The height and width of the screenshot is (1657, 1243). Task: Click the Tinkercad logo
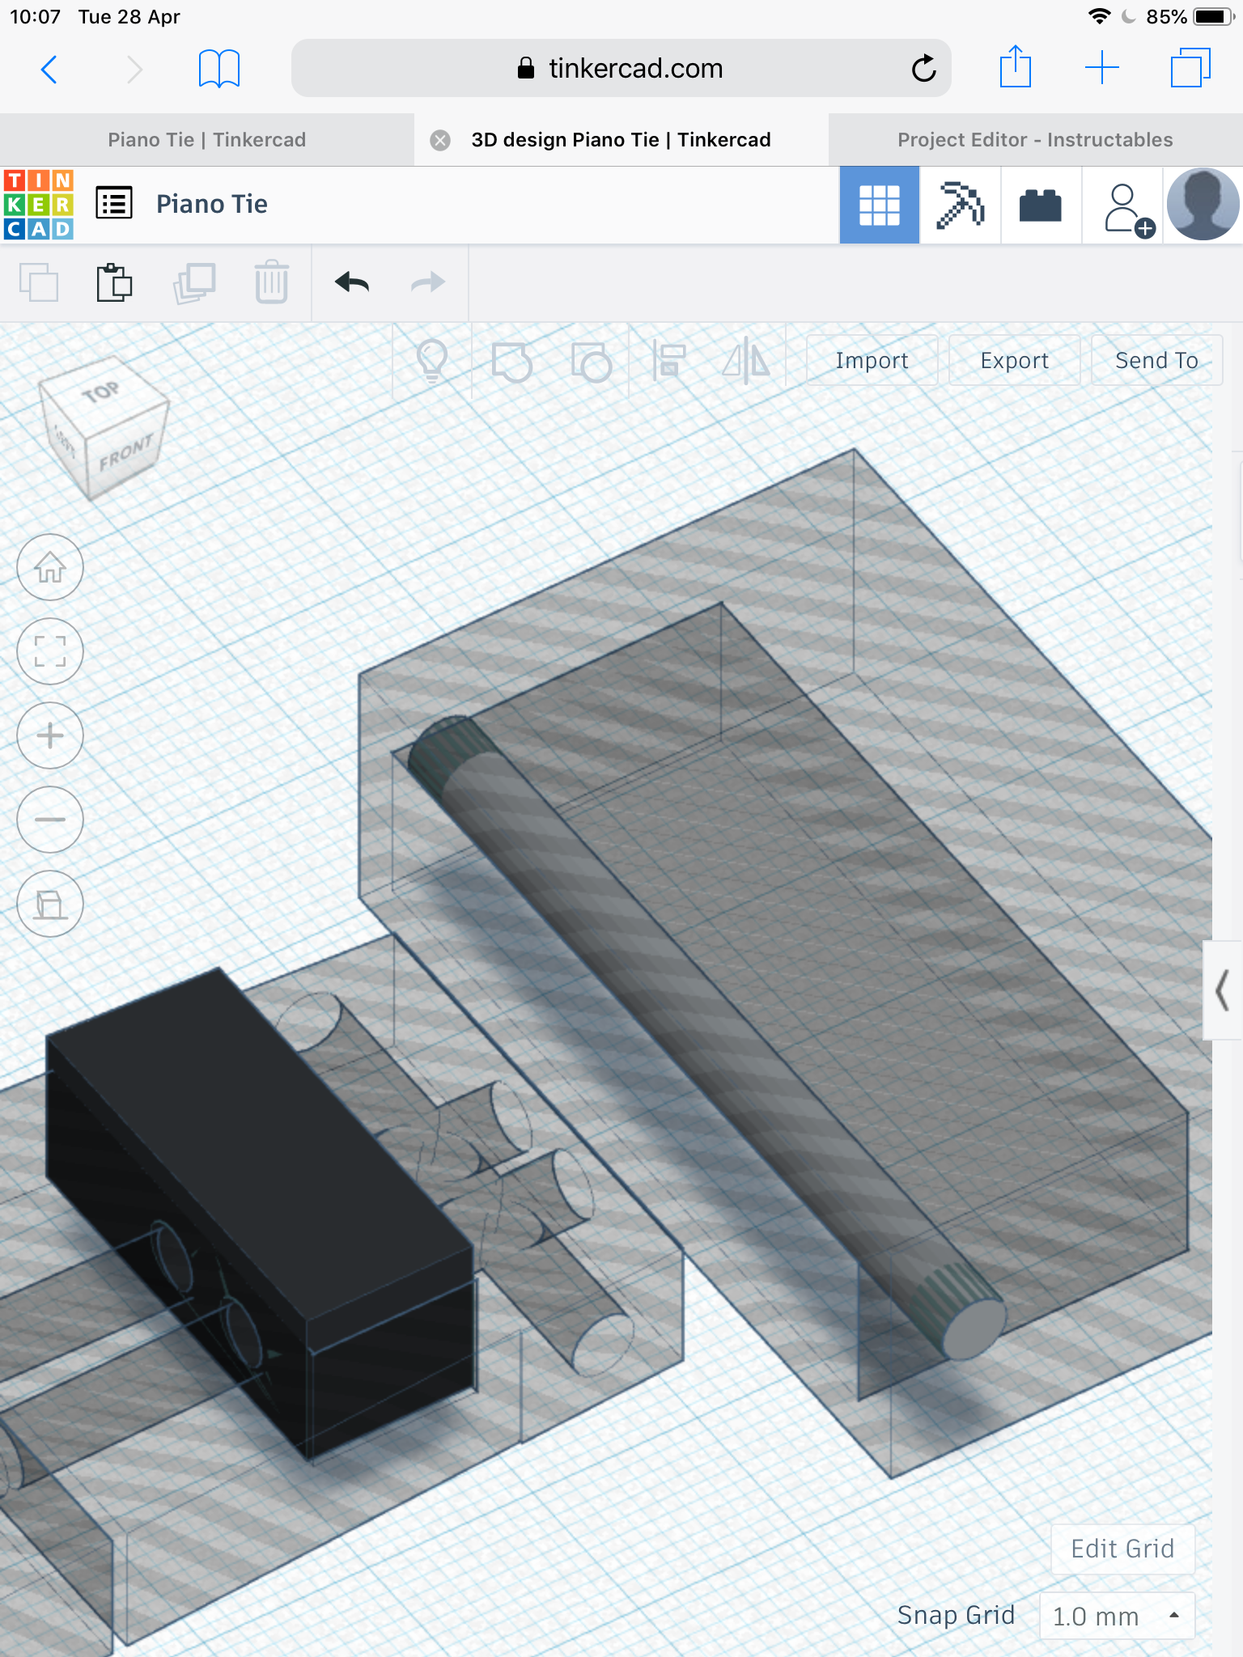39,204
